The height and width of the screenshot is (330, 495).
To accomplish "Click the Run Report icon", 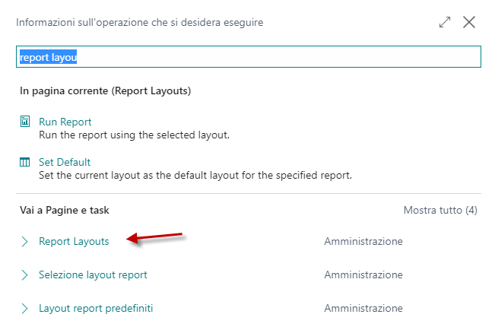I will click(25, 121).
